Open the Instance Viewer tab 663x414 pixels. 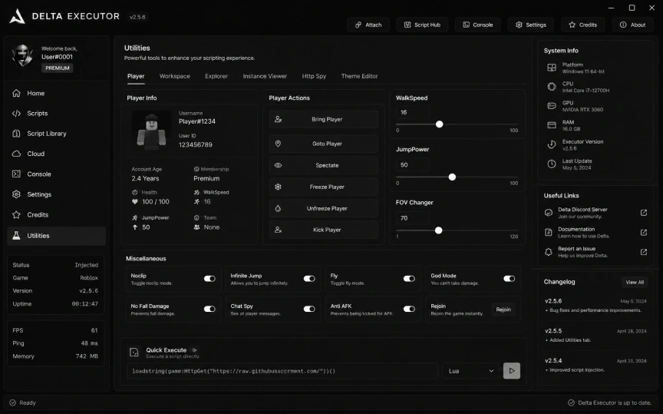pyautogui.click(x=265, y=76)
